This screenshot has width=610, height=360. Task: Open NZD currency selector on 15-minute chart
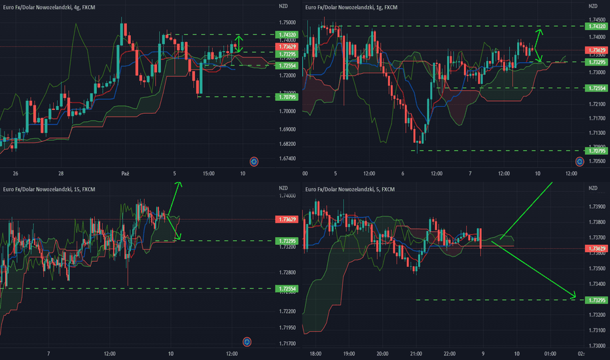(283, 188)
